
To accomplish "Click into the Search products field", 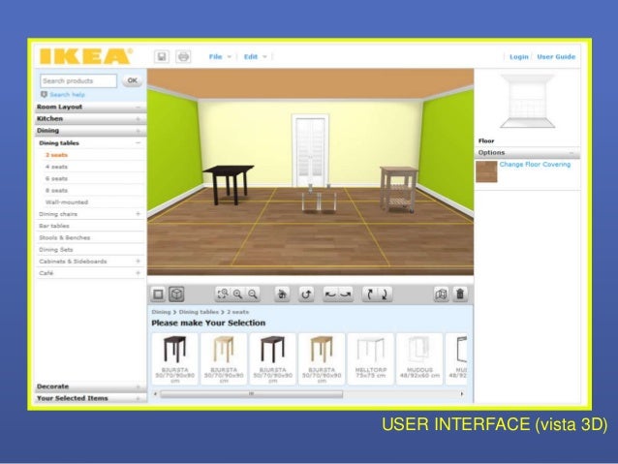I will click(x=78, y=80).
